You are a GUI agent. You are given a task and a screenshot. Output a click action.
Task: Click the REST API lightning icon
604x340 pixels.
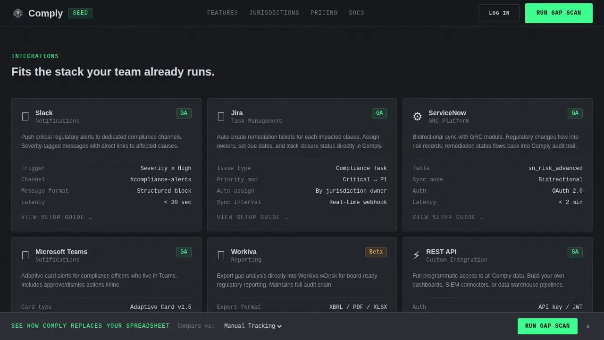click(x=416, y=255)
